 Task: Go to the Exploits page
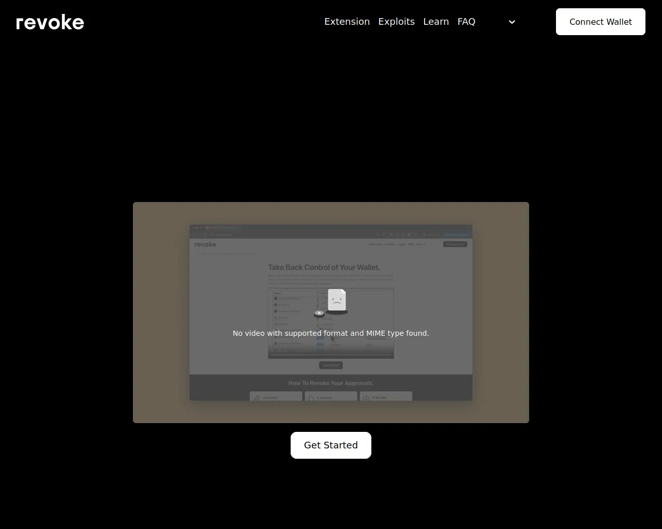pyautogui.click(x=396, y=22)
